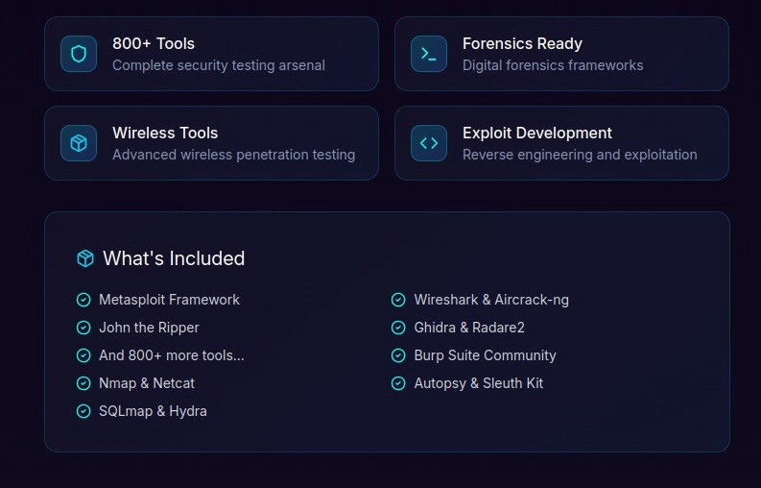Click the package icon next to What's Included
Viewport: 761px width, 488px height.
pos(85,258)
